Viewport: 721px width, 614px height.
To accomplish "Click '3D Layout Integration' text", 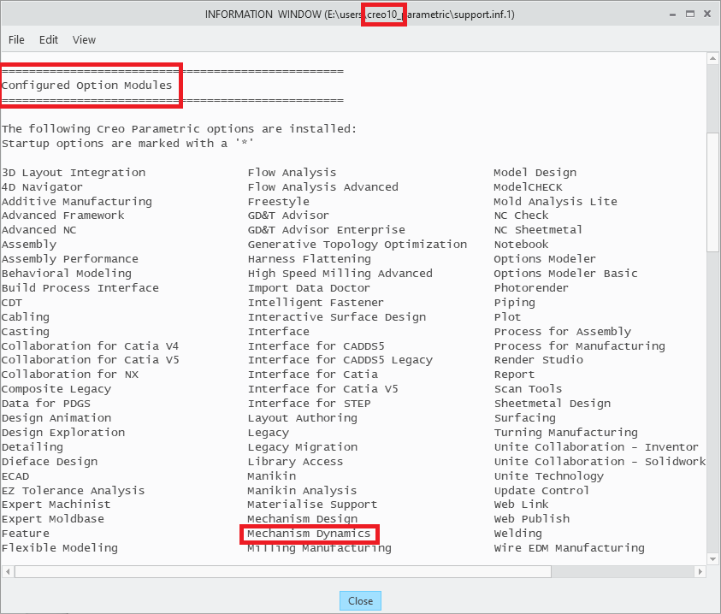I will coord(74,173).
